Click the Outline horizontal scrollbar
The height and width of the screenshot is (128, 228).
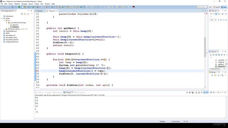(215, 69)
